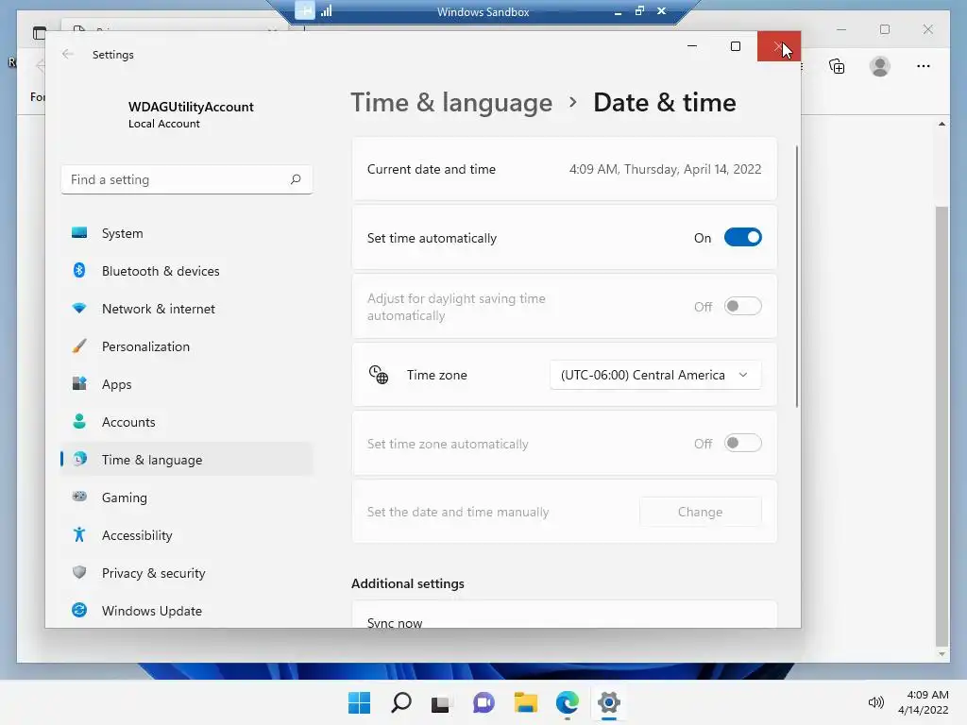Open Personalization settings category
967x725 pixels.
[187, 346]
